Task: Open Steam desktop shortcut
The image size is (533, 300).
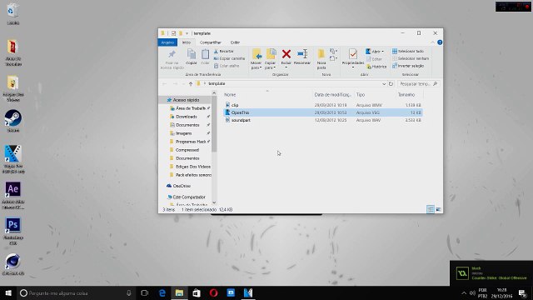Action: pos(13,121)
